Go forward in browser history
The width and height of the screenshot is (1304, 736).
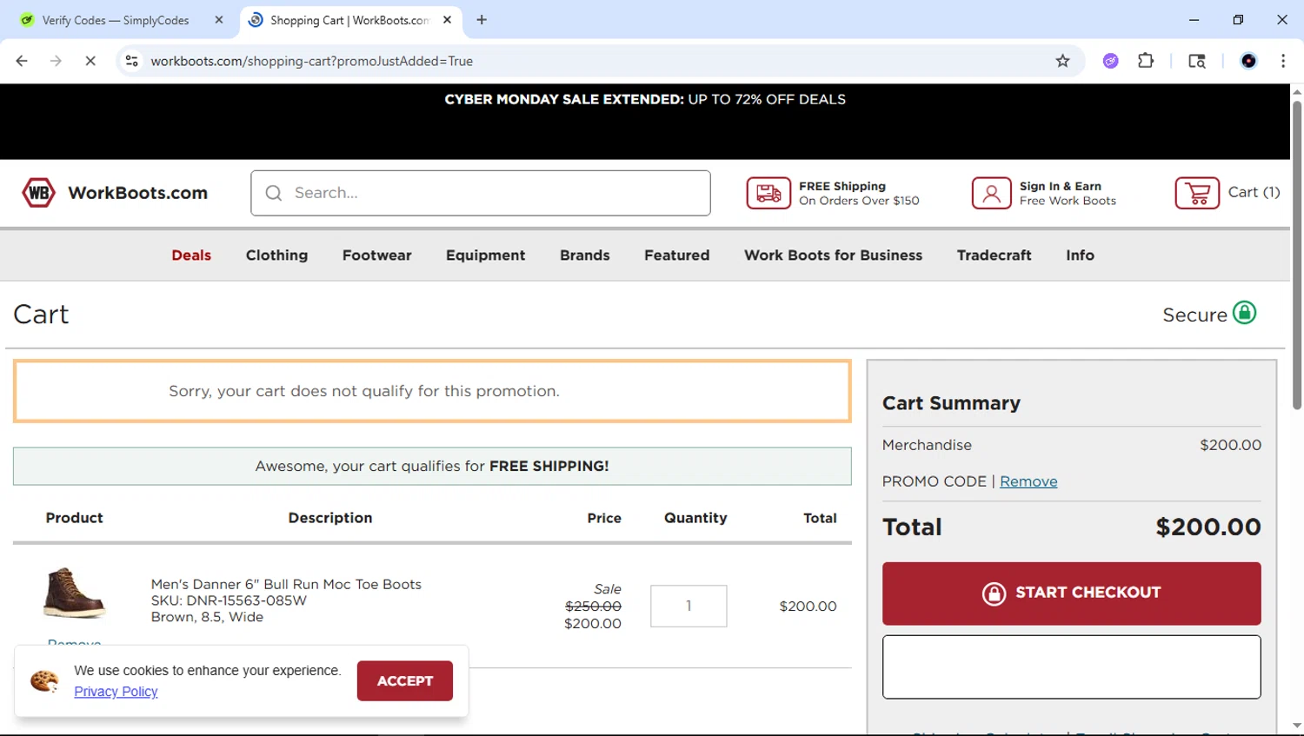[56, 61]
